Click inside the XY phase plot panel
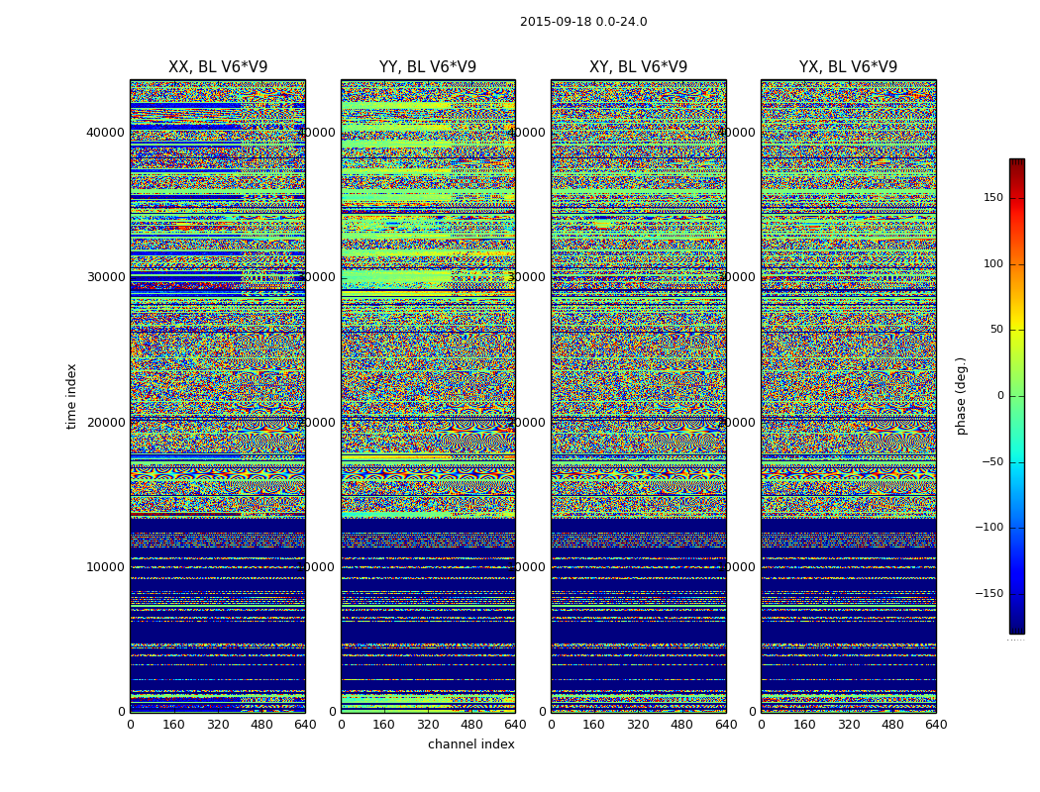The height and width of the screenshot is (792, 1040). (x=638, y=396)
